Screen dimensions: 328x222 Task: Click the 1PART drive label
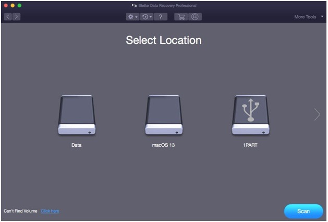(250, 145)
